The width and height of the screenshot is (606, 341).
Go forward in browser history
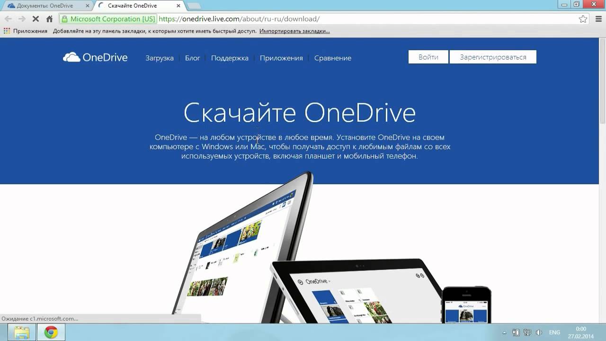pyautogui.click(x=22, y=19)
